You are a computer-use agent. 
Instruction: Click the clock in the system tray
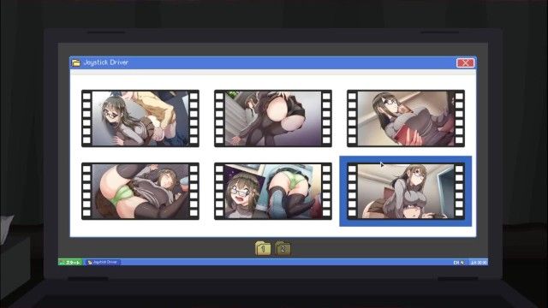(x=479, y=263)
